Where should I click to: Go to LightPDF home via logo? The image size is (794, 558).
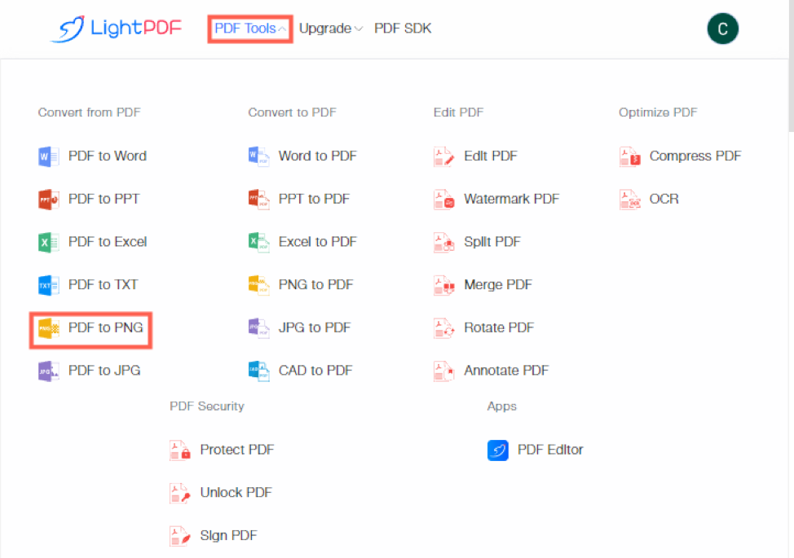[116, 29]
